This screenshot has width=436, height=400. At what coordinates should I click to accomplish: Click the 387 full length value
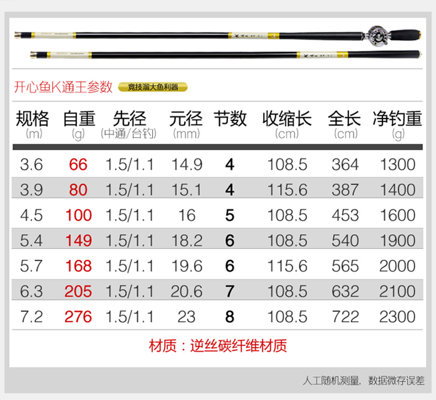[345, 190]
